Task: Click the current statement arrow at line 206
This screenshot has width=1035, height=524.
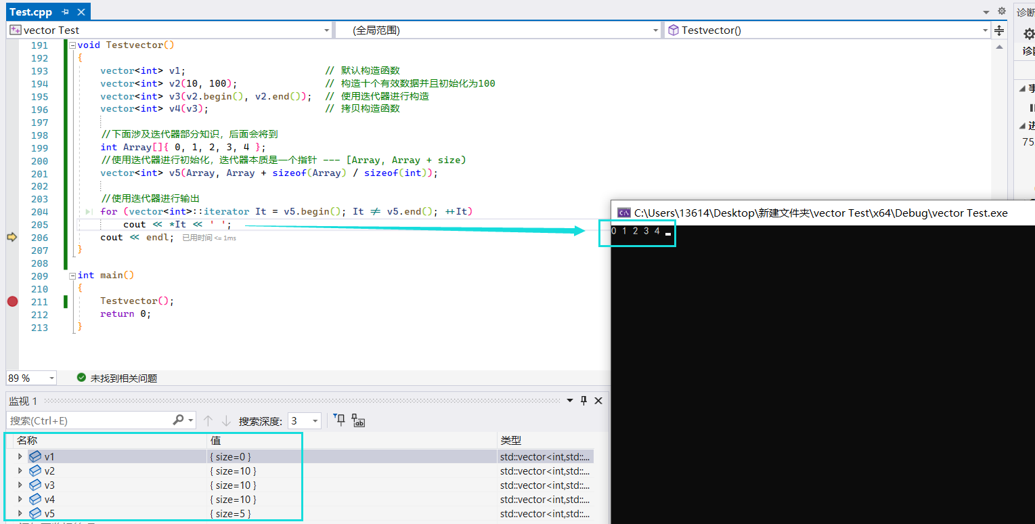Action: tap(12, 237)
